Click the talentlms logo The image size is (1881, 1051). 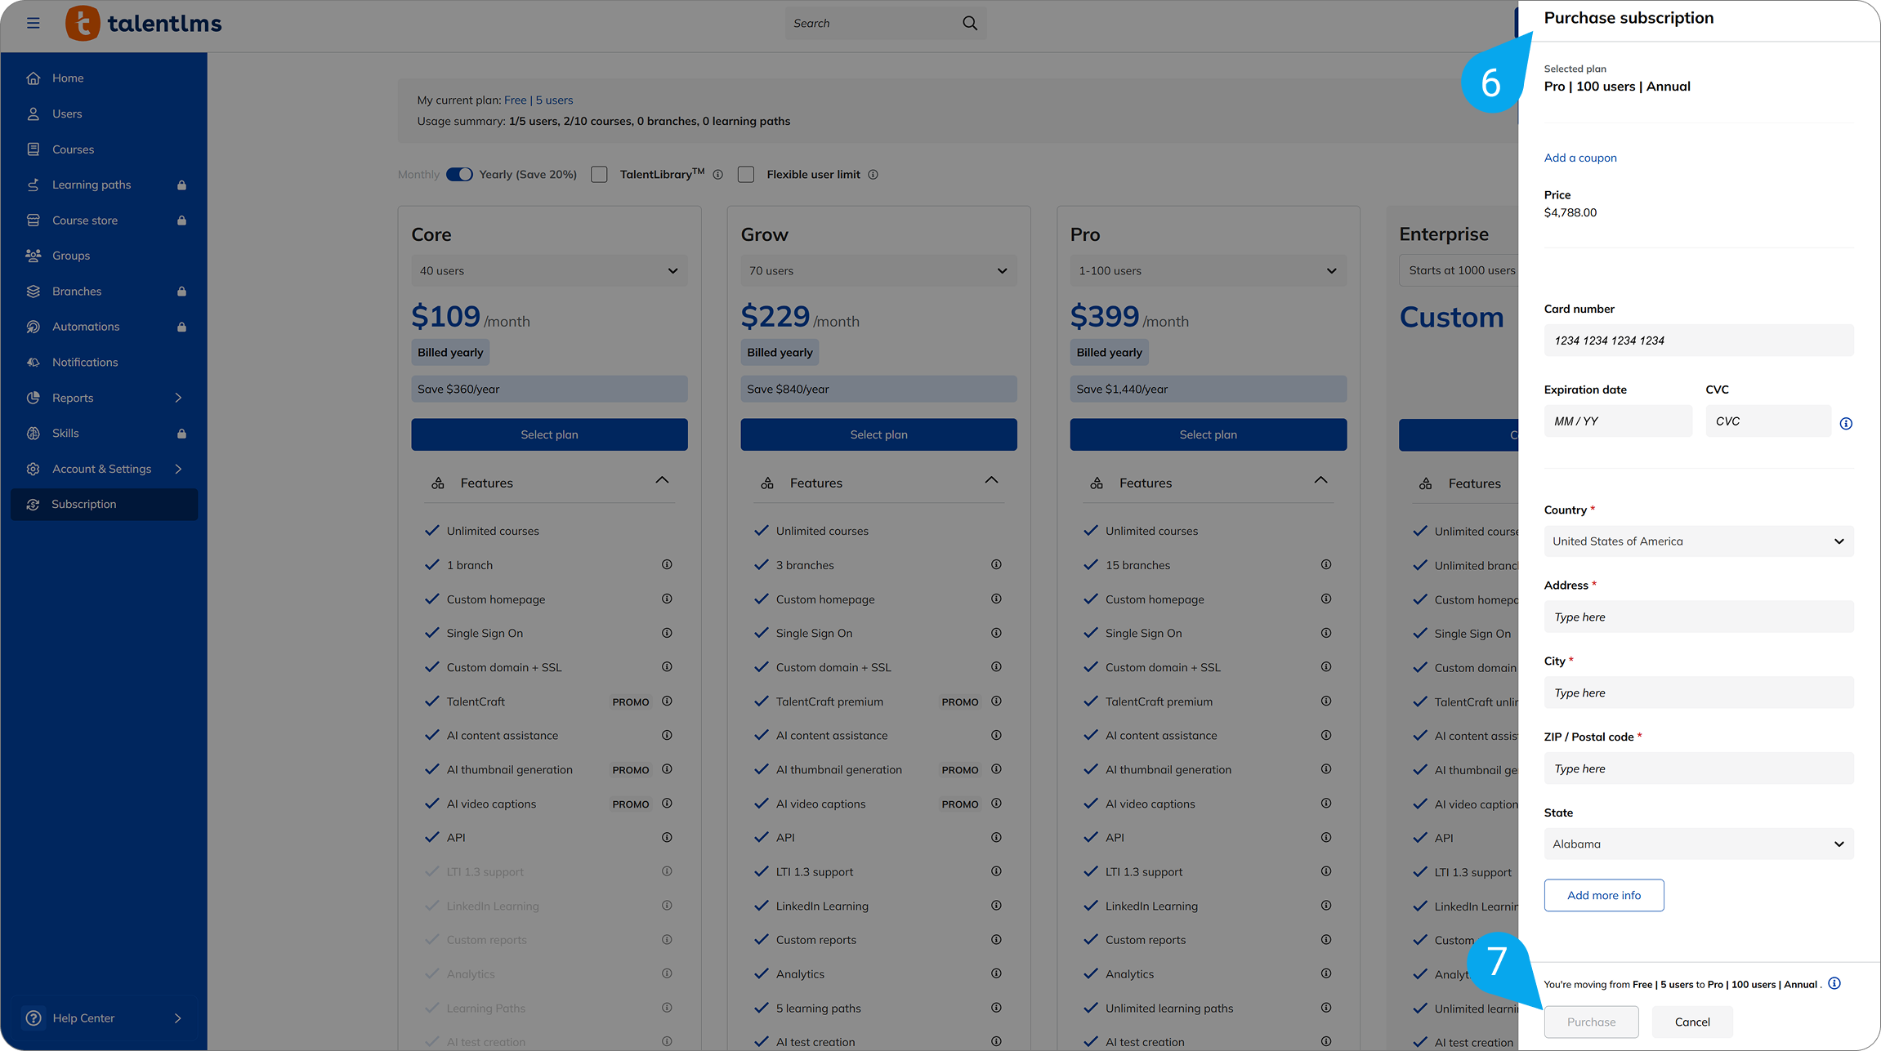click(144, 23)
